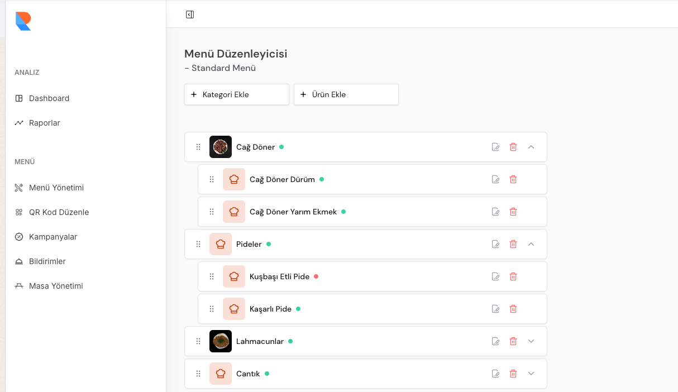Delete the Lahmacunlar category
Viewport: 678px width, 392px height.
[x=513, y=341]
